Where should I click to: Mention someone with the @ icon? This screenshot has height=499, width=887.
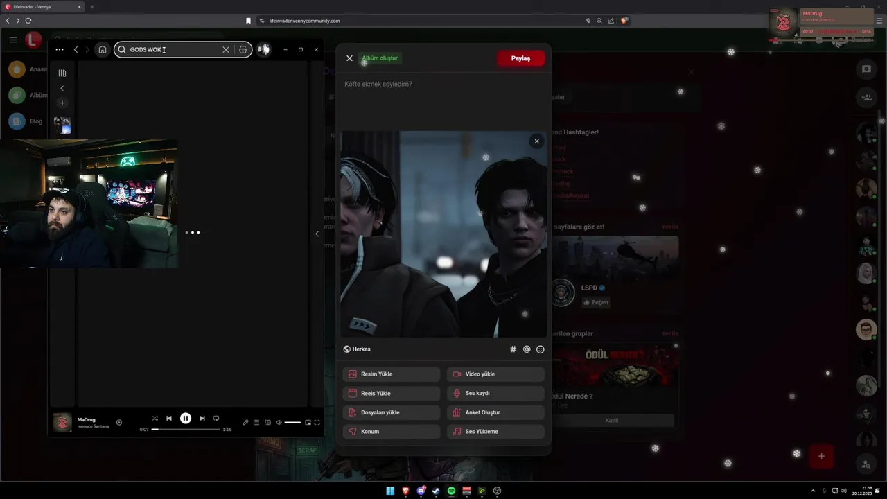(527, 349)
